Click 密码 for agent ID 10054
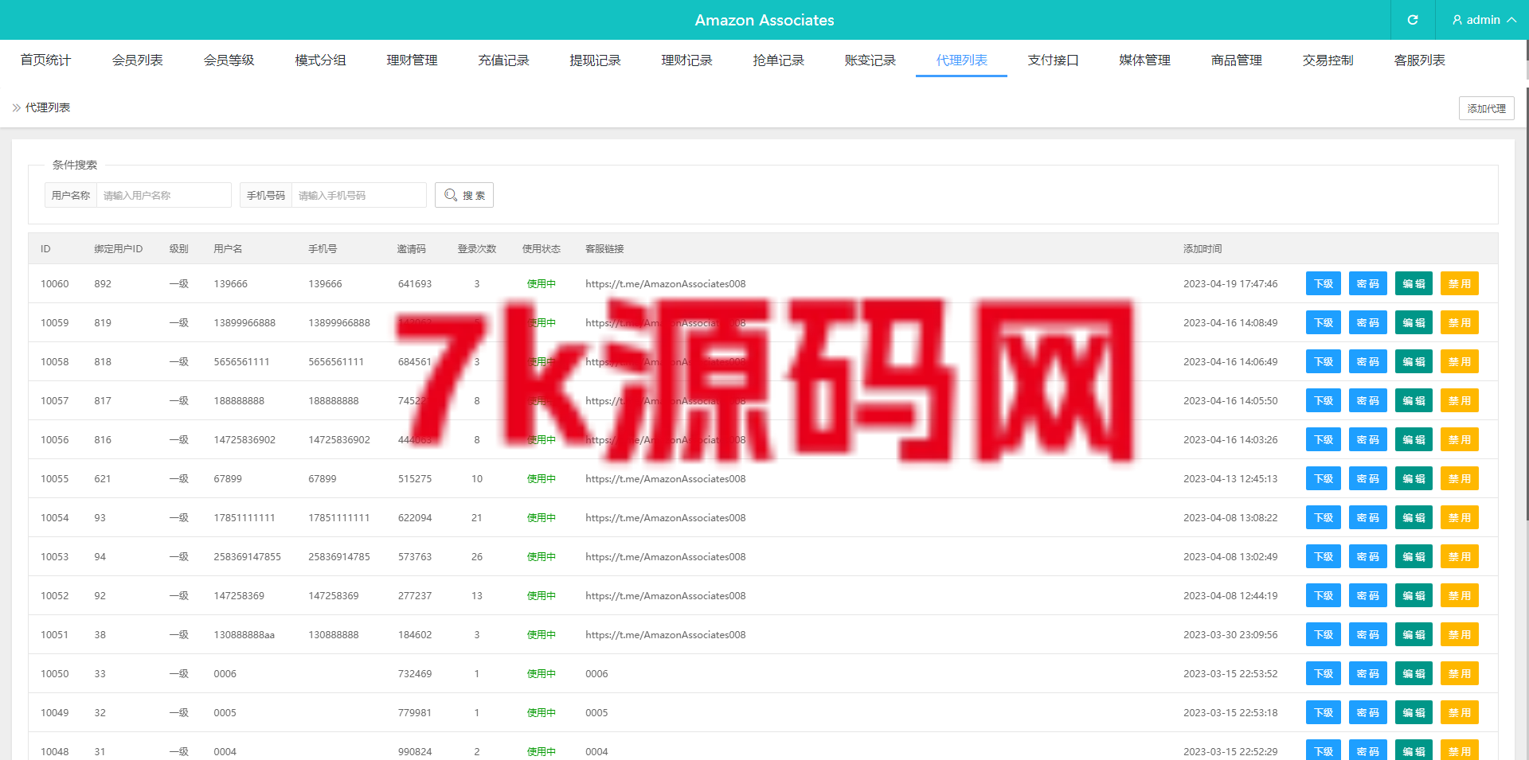Screen dimensions: 1529x760 point(1368,517)
